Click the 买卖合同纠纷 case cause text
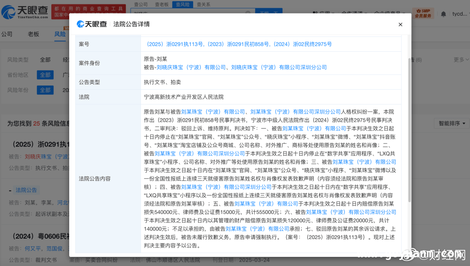 click(101, 260)
